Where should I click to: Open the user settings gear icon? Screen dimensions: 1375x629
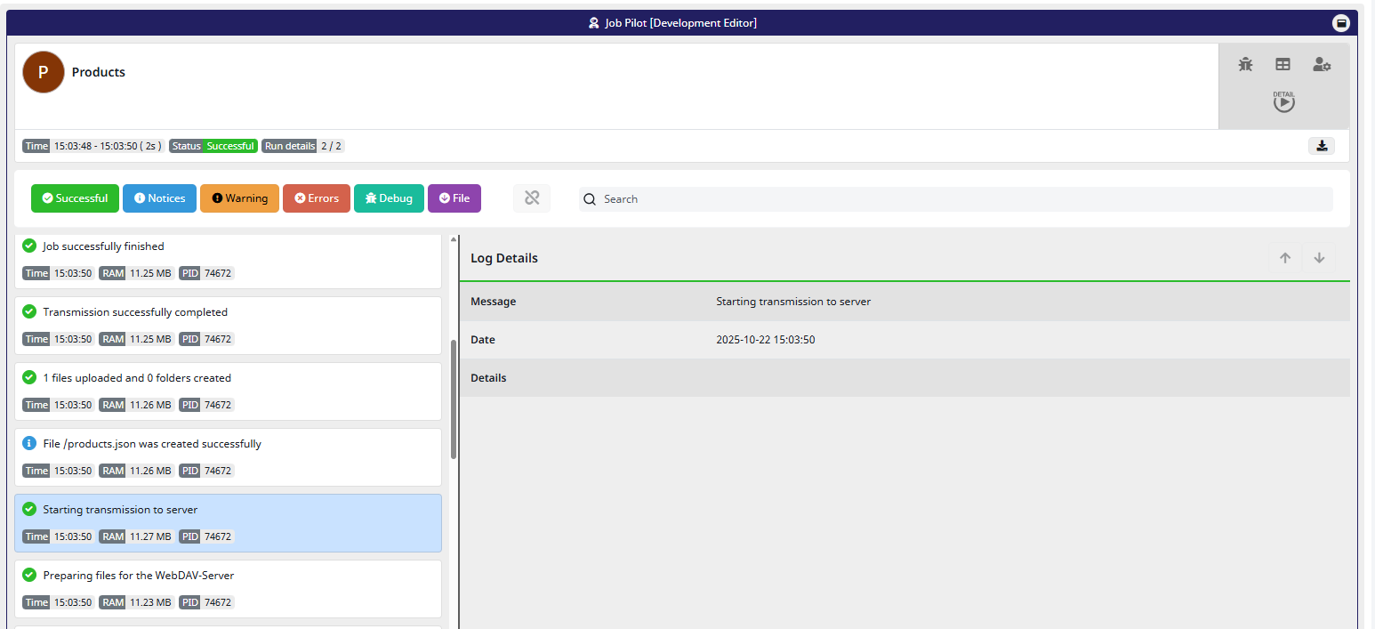click(1321, 64)
